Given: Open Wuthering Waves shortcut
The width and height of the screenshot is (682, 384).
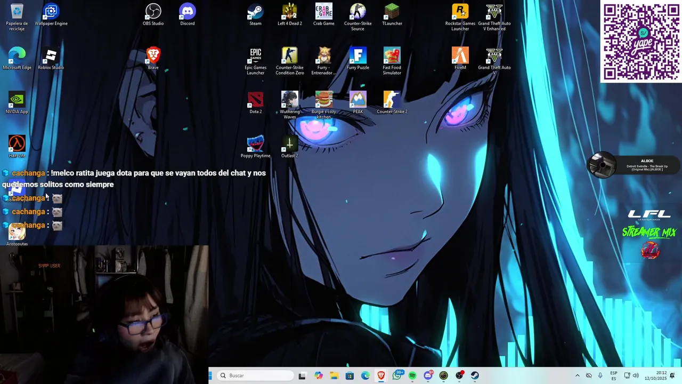Looking at the screenshot, I should [290, 106].
